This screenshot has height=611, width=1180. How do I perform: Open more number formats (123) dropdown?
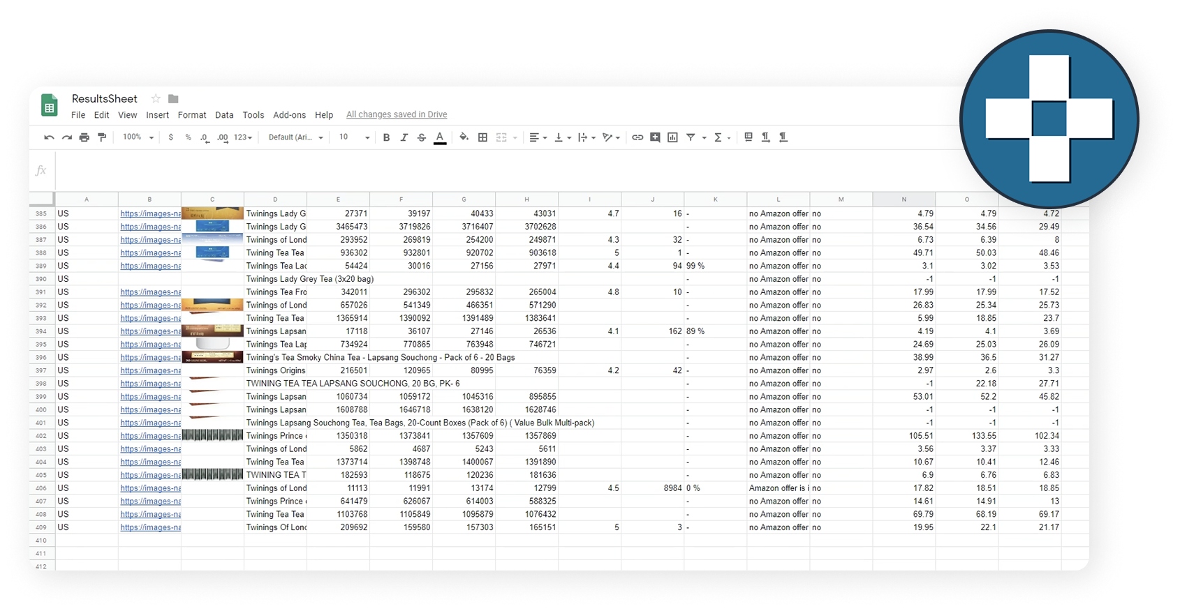pyautogui.click(x=242, y=137)
